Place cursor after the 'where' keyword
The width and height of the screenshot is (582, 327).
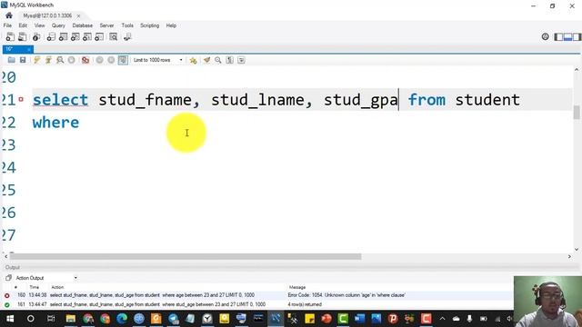coord(79,123)
